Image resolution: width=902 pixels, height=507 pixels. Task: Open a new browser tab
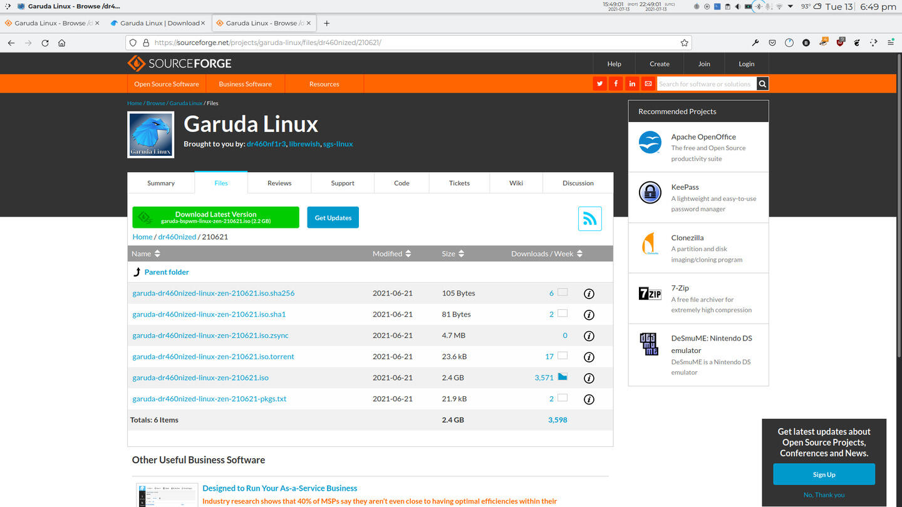[x=326, y=23]
